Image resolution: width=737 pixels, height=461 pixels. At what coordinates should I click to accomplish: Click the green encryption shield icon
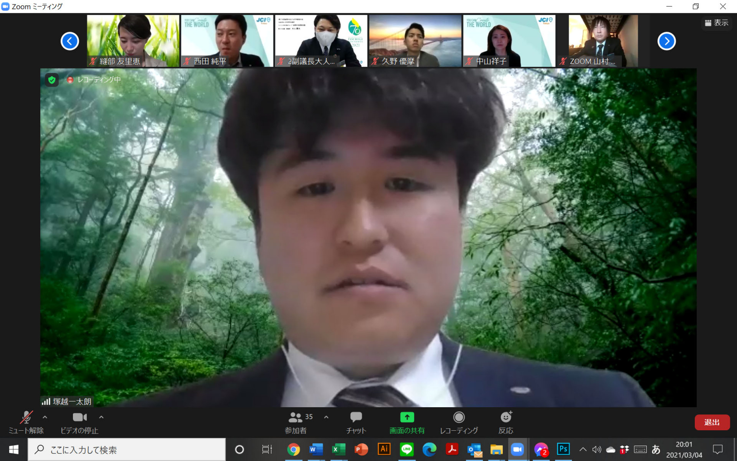pos(52,80)
